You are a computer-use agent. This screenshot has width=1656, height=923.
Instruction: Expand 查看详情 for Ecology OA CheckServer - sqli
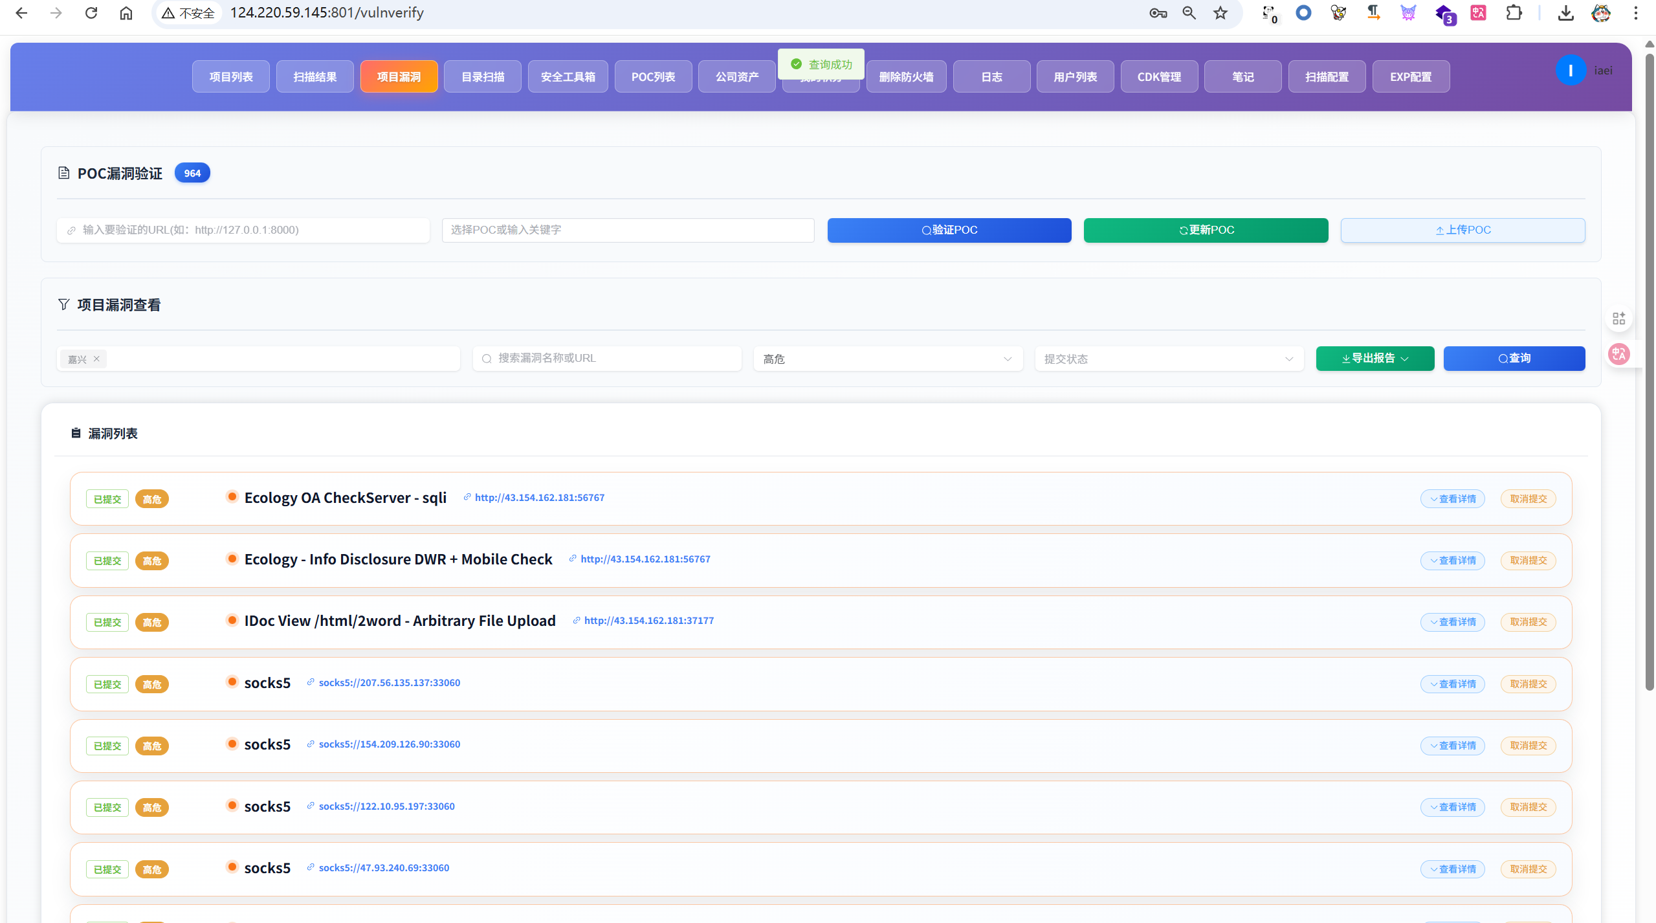(x=1453, y=499)
